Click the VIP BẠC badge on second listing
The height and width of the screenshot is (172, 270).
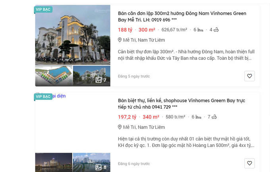point(43,97)
